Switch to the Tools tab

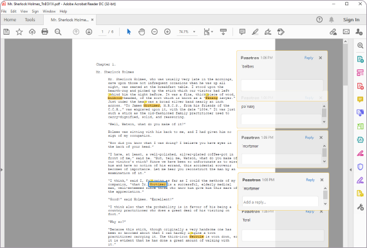click(x=30, y=20)
